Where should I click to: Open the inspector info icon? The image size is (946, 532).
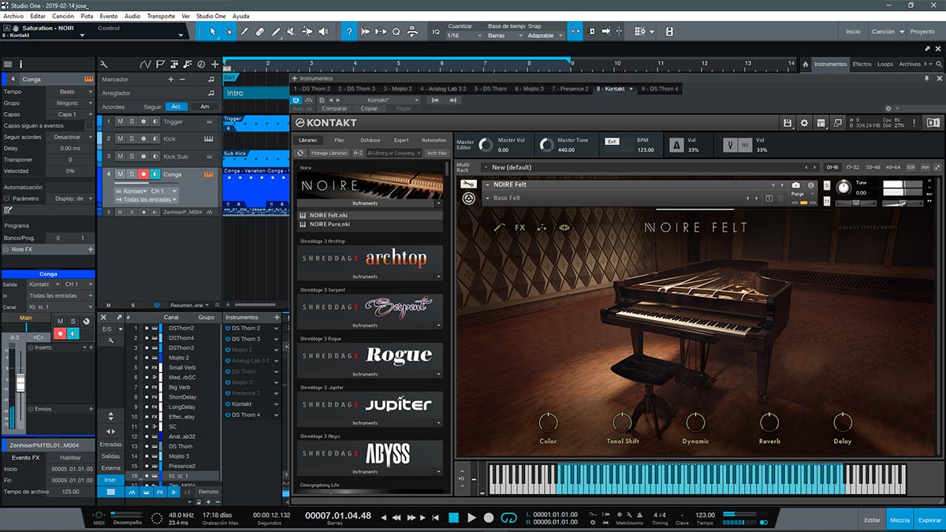[x=21, y=64]
